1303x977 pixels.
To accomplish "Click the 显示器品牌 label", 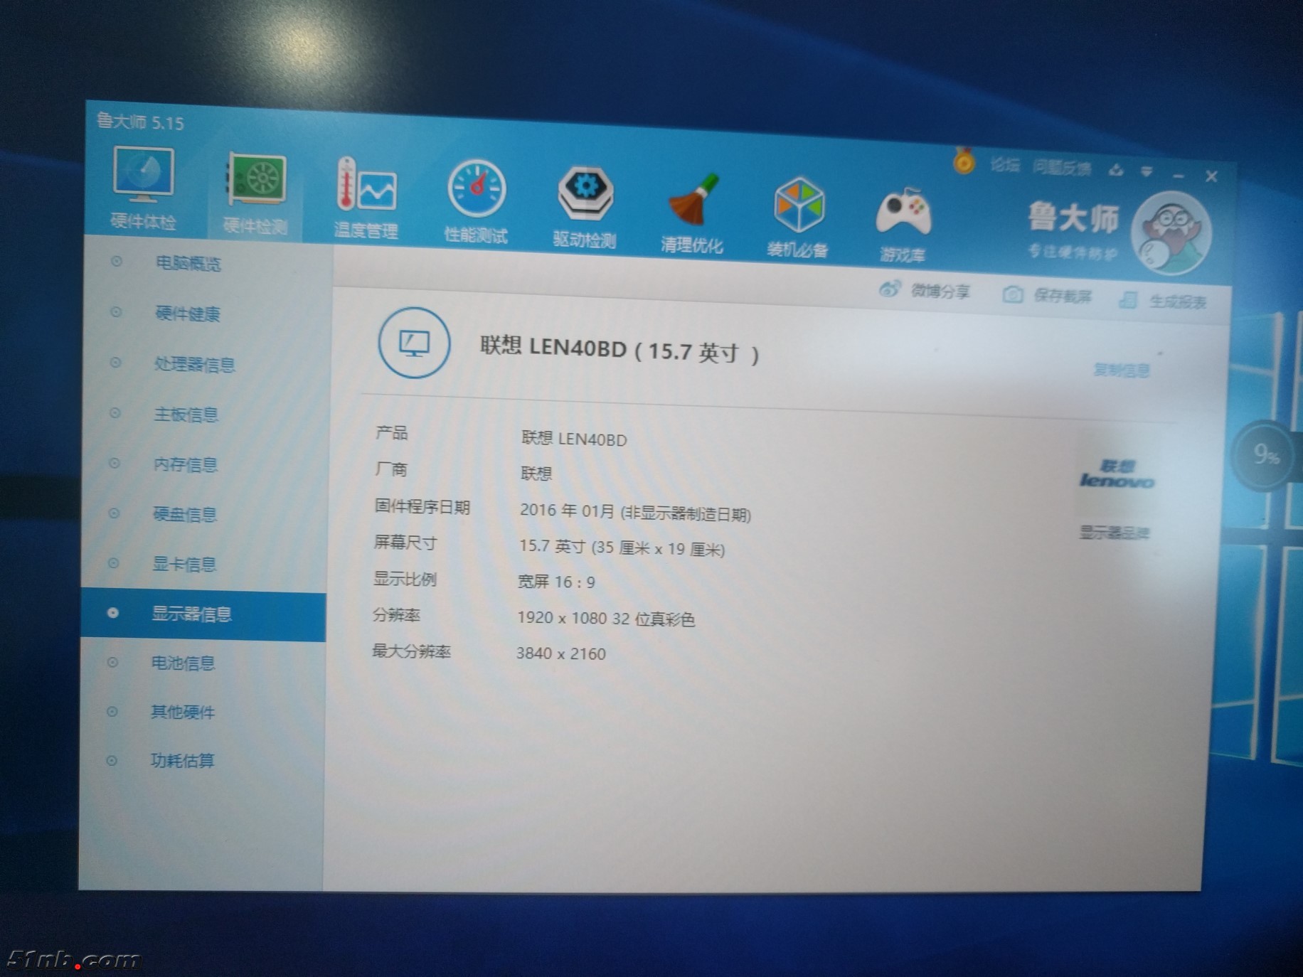I will click(1114, 533).
